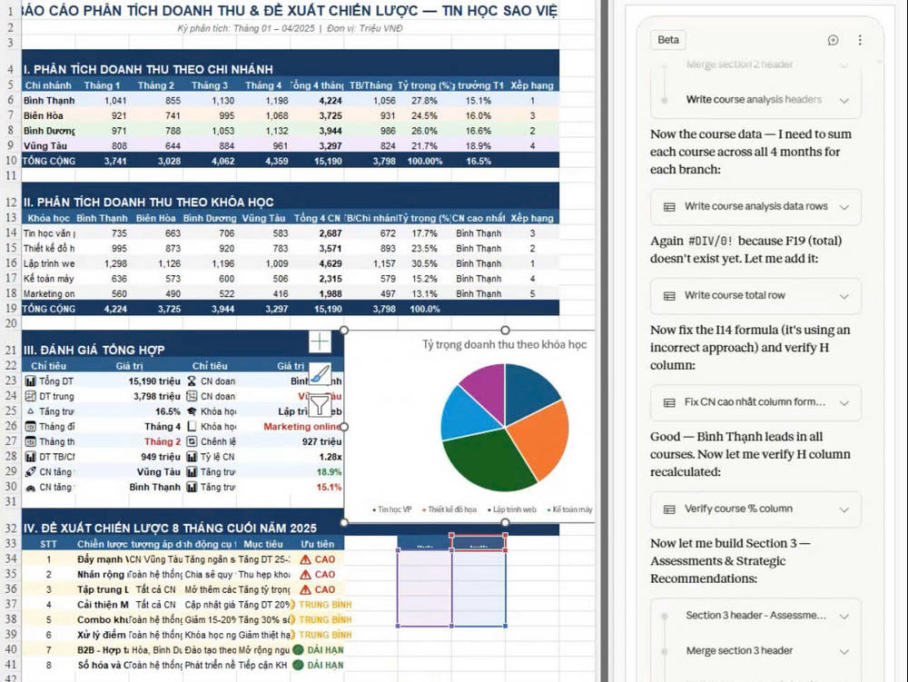Click the rocket icon in row 29 CN tăng
908x682 pixels.
[30, 472]
